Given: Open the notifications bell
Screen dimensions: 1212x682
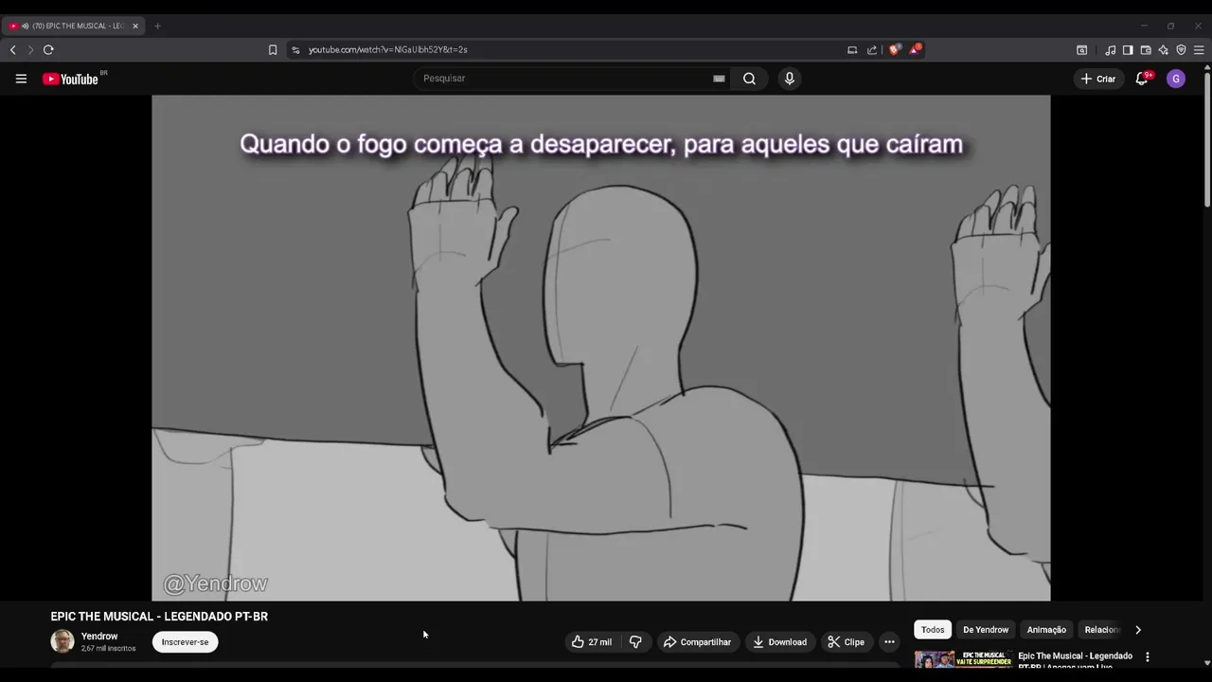Looking at the screenshot, I should tap(1142, 79).
